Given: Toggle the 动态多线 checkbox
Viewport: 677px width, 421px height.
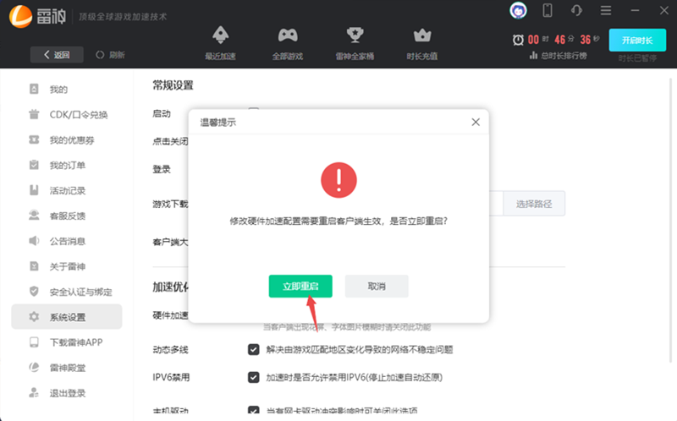Looking at the screenshot, I should (253, 349).
